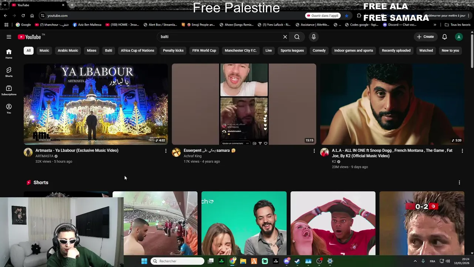This screenshot has width=474, height=267.
Task: Open the notifications bell
Action: pos(445,37)
